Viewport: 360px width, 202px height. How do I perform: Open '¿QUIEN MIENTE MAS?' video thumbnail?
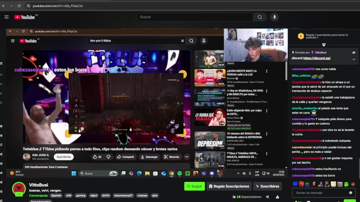(x=210, y=78)
